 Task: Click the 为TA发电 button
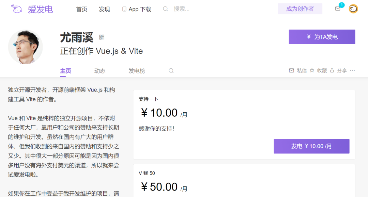[322, 37]
